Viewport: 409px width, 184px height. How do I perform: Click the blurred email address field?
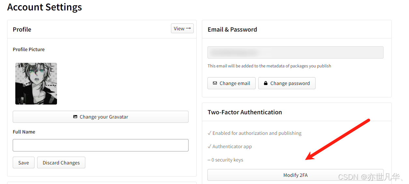[x=295, y=52]
